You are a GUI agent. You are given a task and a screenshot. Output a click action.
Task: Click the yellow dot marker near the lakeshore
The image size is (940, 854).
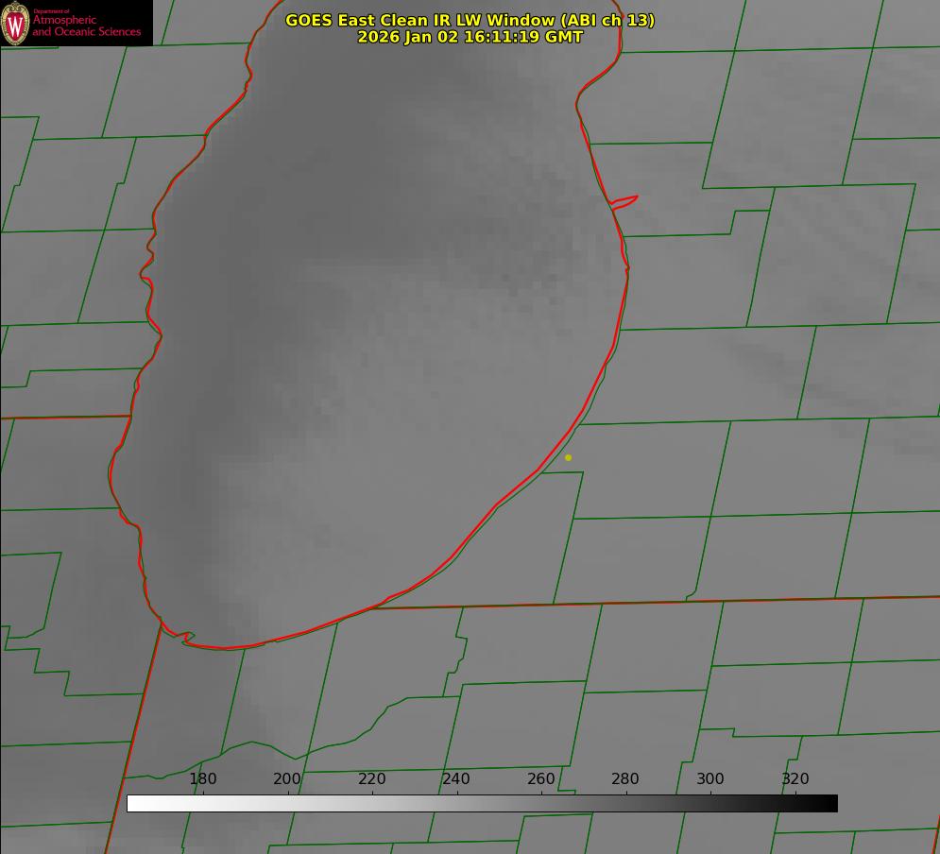[x=568, y=457]
